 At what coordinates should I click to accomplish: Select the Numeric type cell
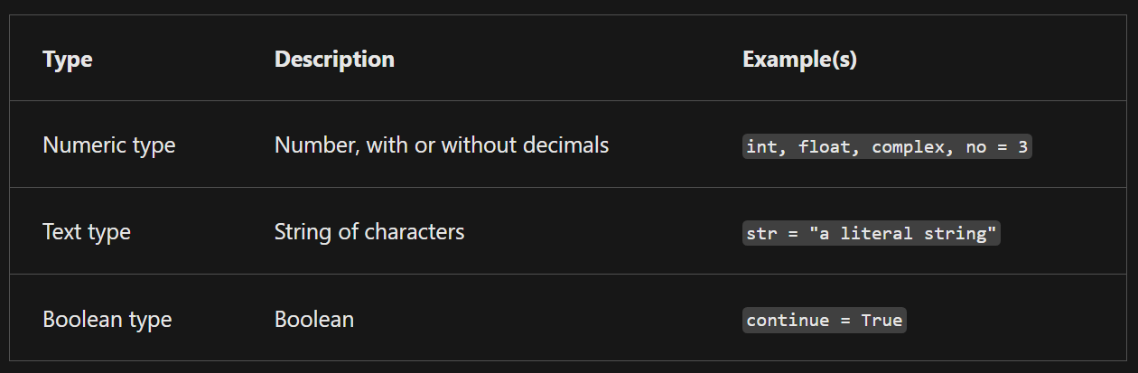click(109, 145)
